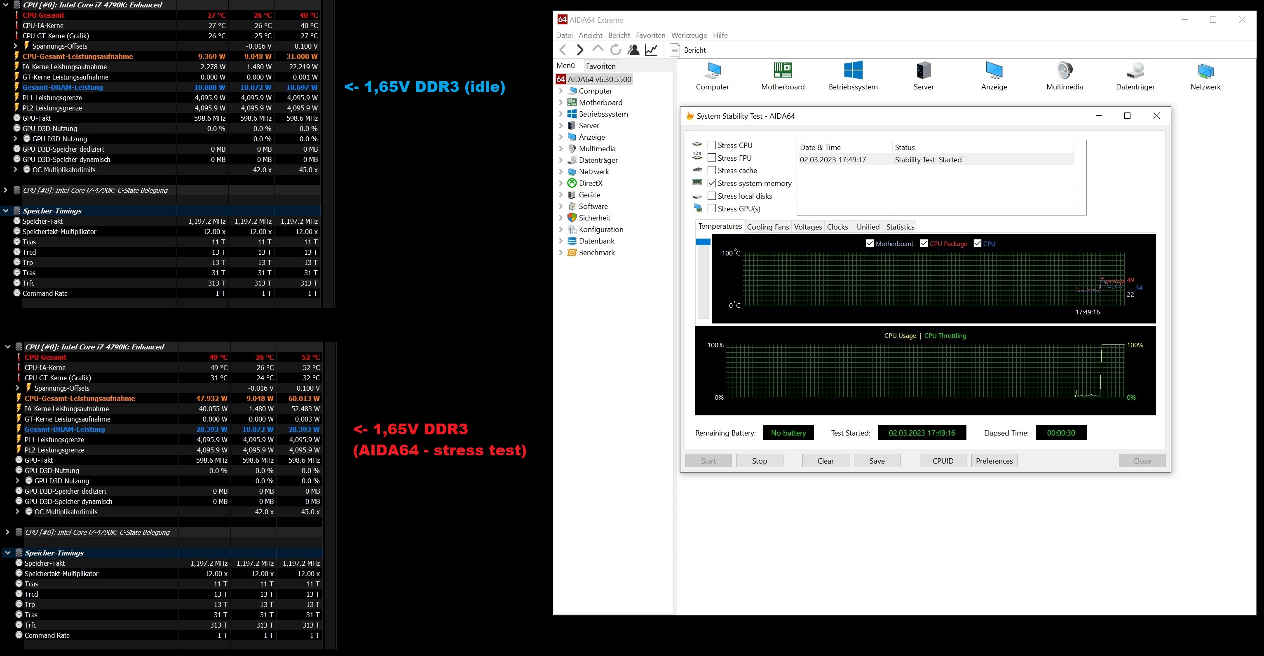Open the Werkzeuge menu
This screenshot has width=1264, height=656.
click(x=689, y=35)
